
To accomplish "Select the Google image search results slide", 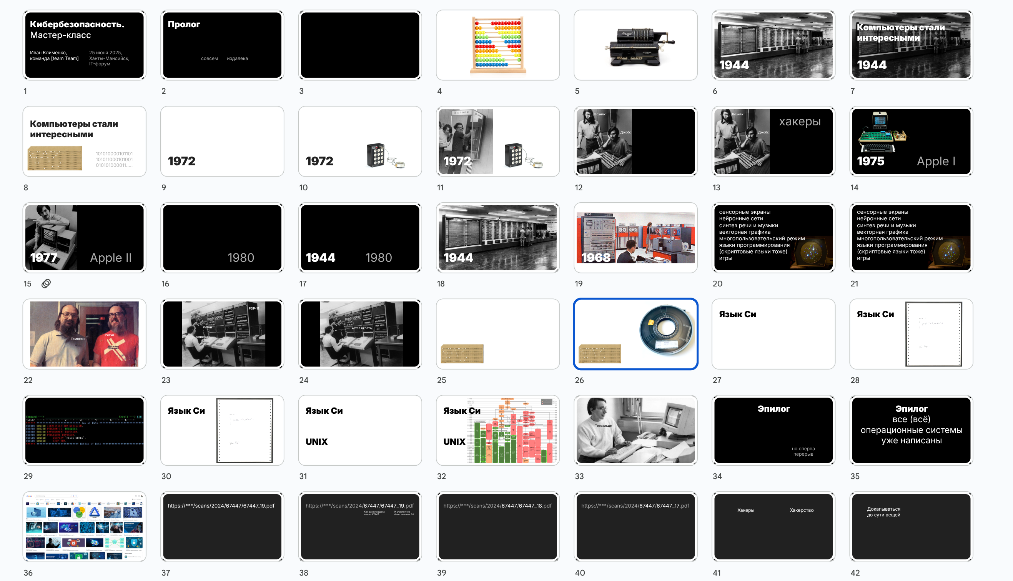I will (84, 527).
